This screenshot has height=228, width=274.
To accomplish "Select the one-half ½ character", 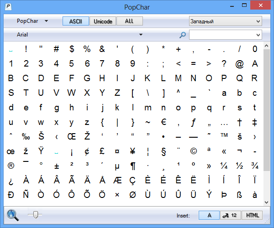I will [239, 166].
